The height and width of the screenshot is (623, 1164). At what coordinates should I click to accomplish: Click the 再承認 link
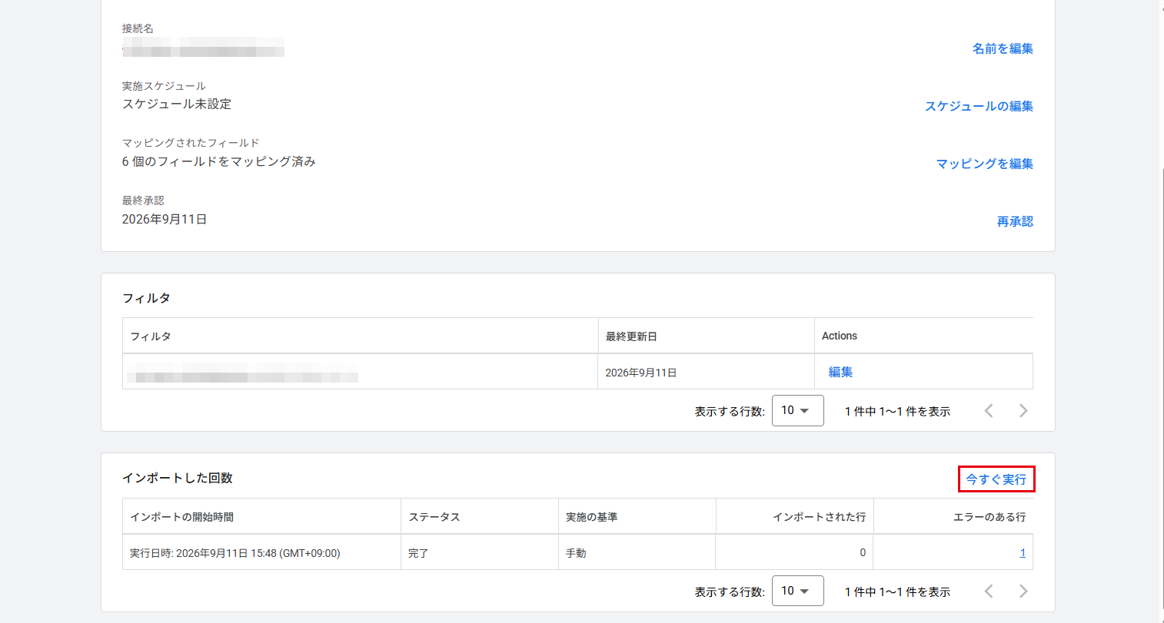(1015, 221)
